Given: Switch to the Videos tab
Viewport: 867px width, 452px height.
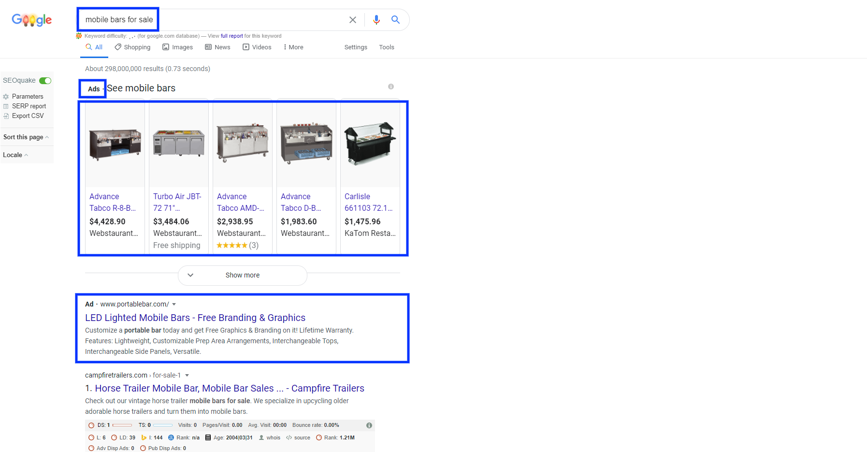Looking at the screenshot, I should [257, 47].
